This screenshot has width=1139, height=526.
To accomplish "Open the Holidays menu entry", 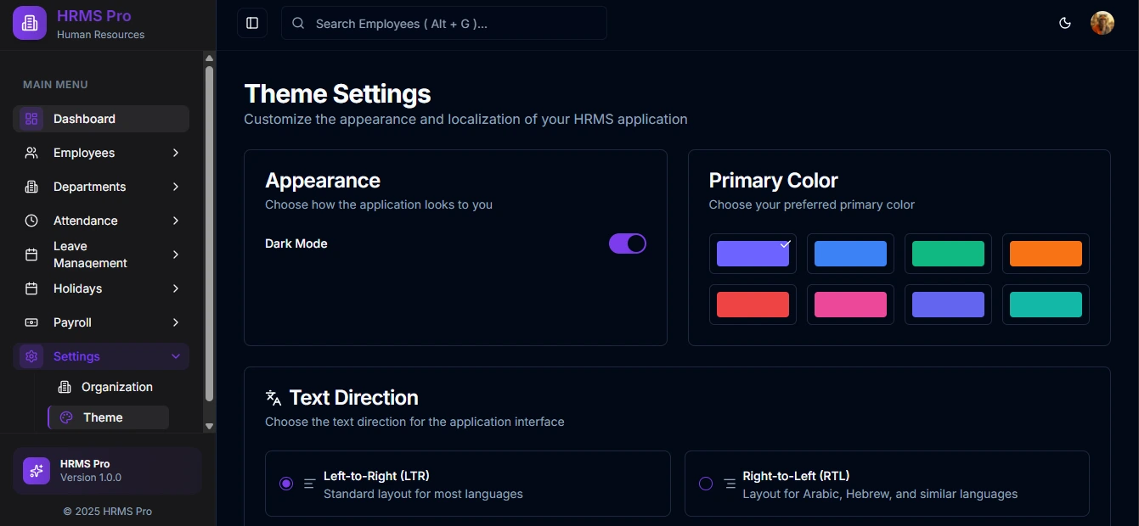I will 77,288.
